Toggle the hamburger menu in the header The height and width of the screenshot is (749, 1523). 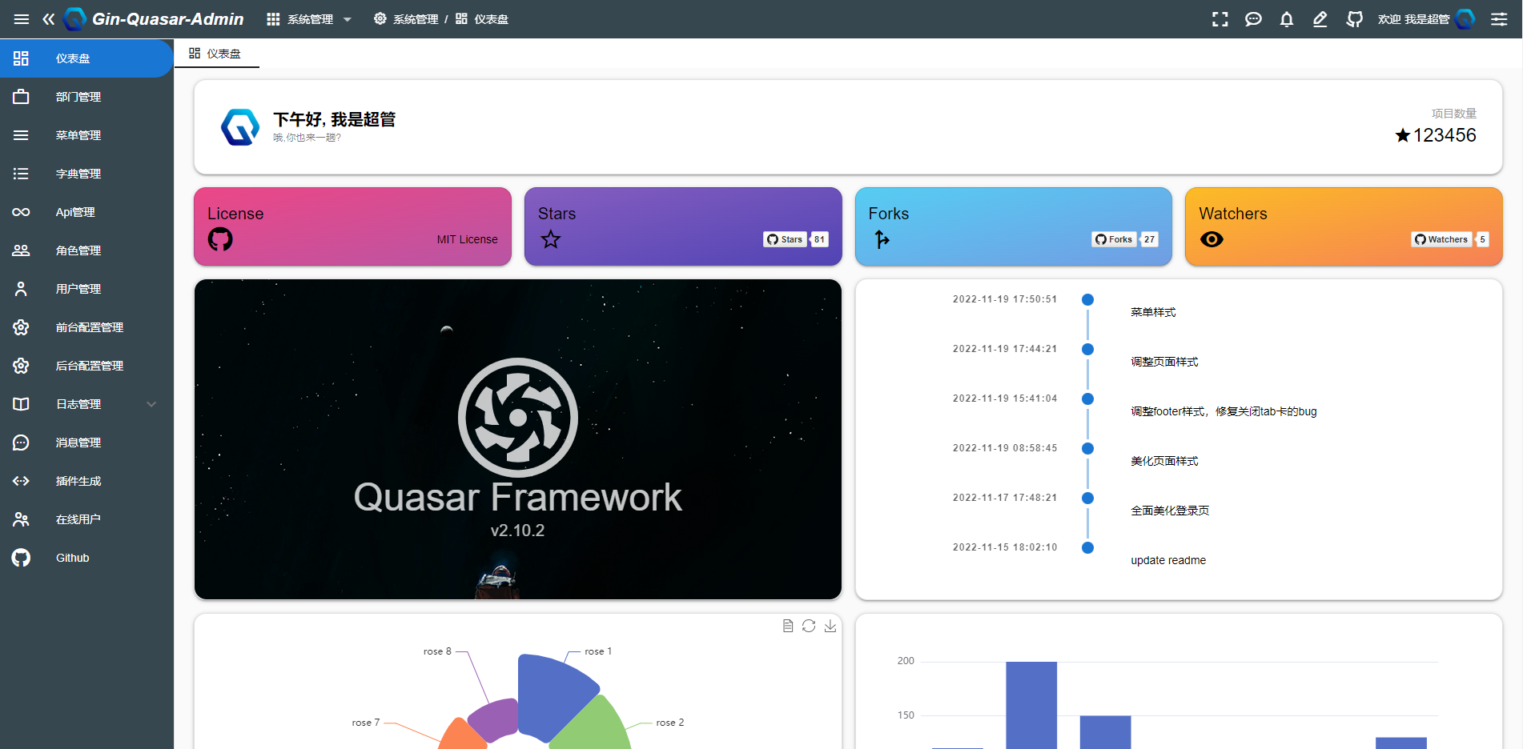point(22,19)
